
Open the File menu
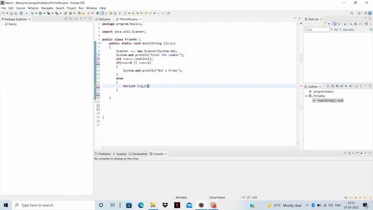(x=3, y=8)
